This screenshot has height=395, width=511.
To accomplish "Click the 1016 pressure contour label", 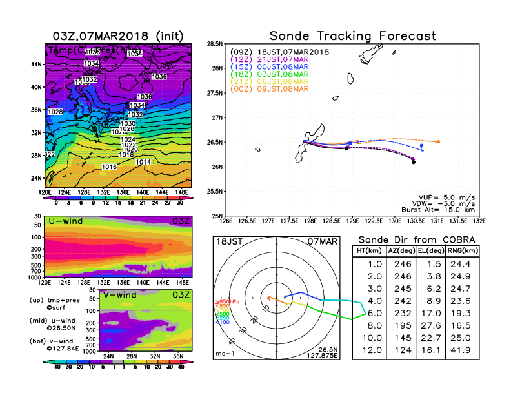I will 109,167.
